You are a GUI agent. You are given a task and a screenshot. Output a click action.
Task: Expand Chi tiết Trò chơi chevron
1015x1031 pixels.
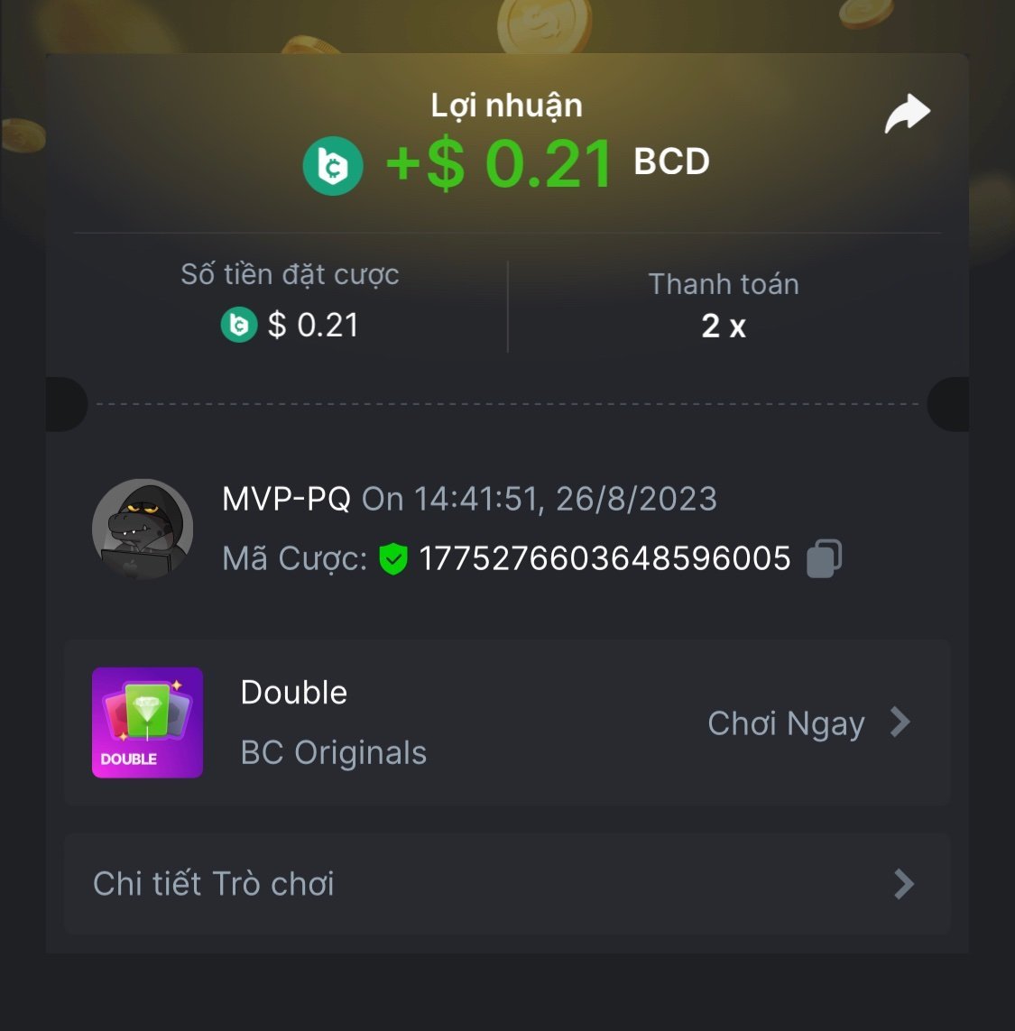pos(905,884)
